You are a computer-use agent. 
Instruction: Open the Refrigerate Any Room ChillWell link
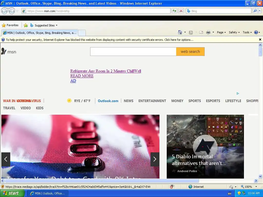(106, 71)
